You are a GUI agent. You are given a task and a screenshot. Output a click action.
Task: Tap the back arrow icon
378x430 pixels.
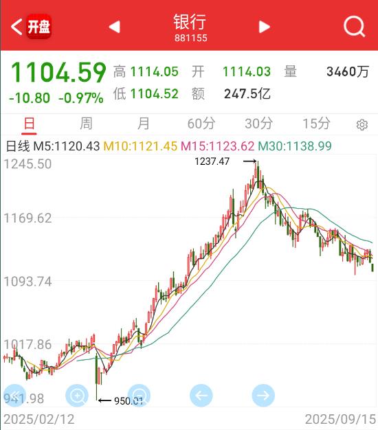click(x=16, y=27)
